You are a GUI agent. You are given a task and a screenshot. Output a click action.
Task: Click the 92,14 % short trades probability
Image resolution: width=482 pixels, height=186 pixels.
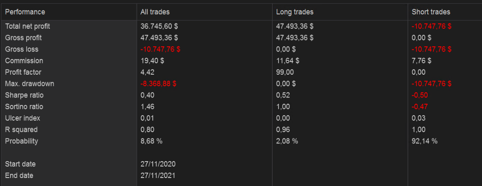(425, 141)
